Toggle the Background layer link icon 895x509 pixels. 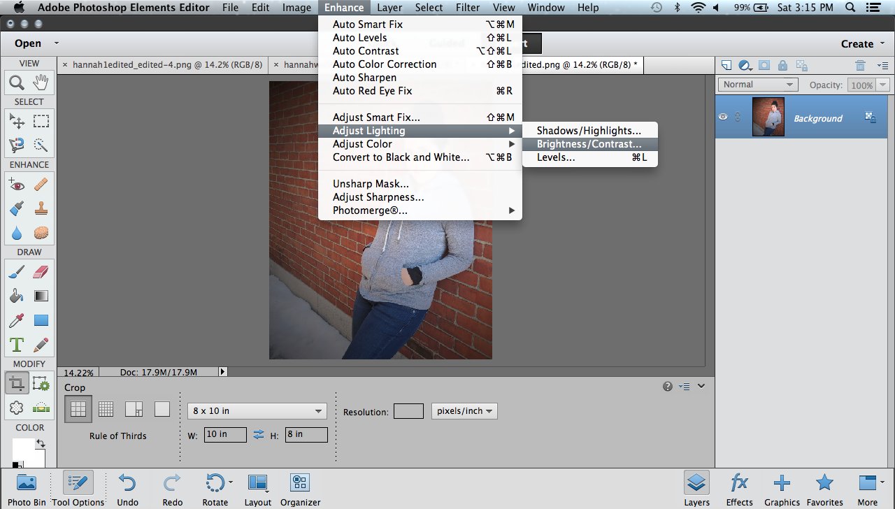tap(737, 117)
